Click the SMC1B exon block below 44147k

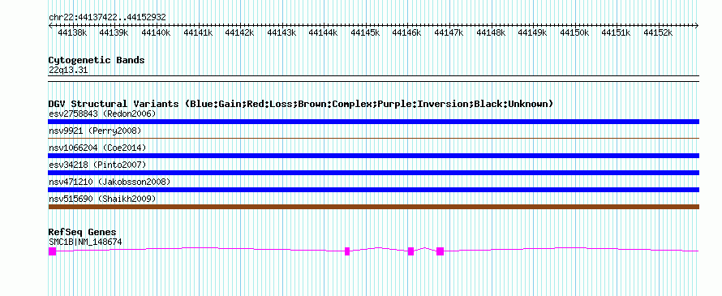pyautogui.click(x=440, y=251)
